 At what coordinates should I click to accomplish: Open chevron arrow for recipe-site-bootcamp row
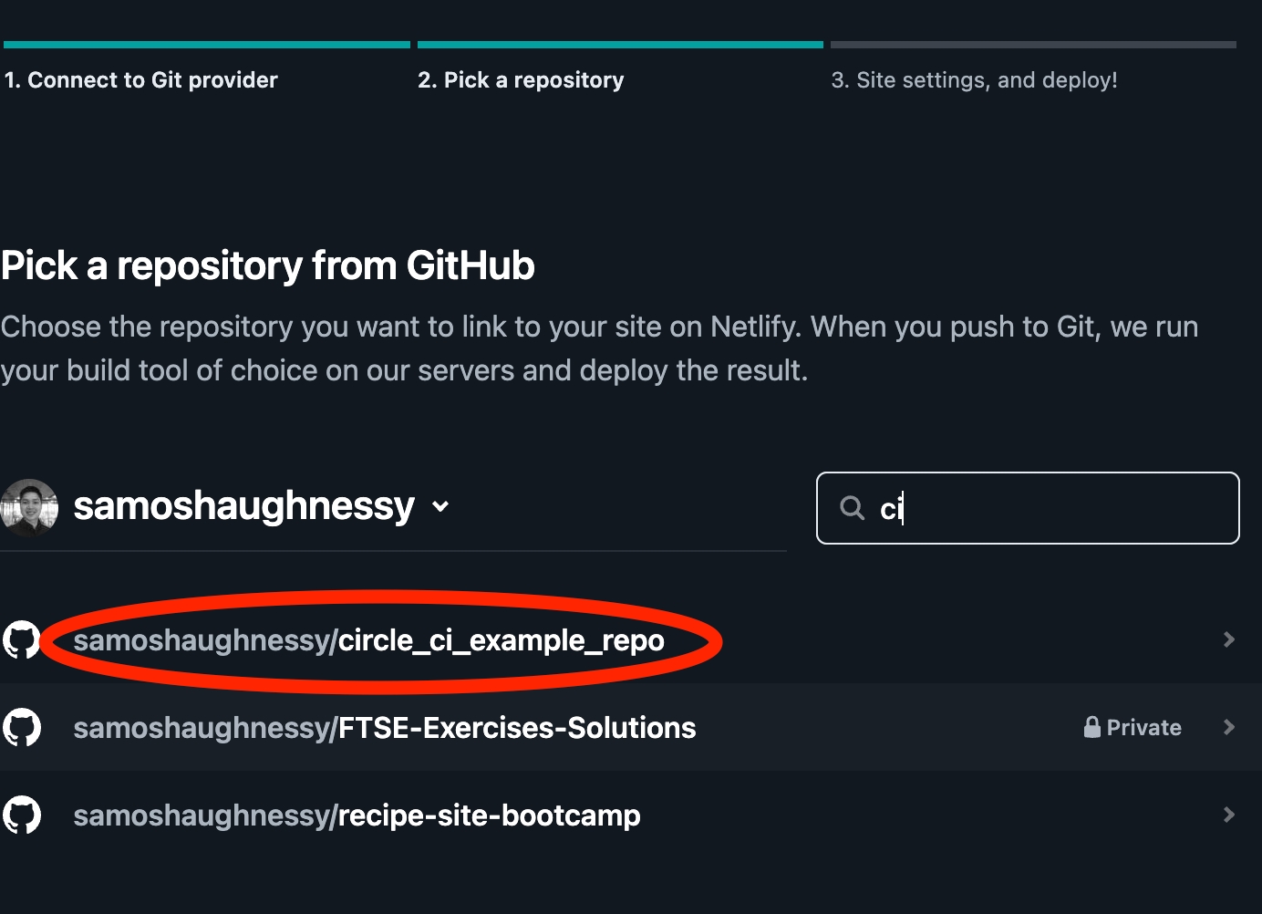click(1228, 815)
